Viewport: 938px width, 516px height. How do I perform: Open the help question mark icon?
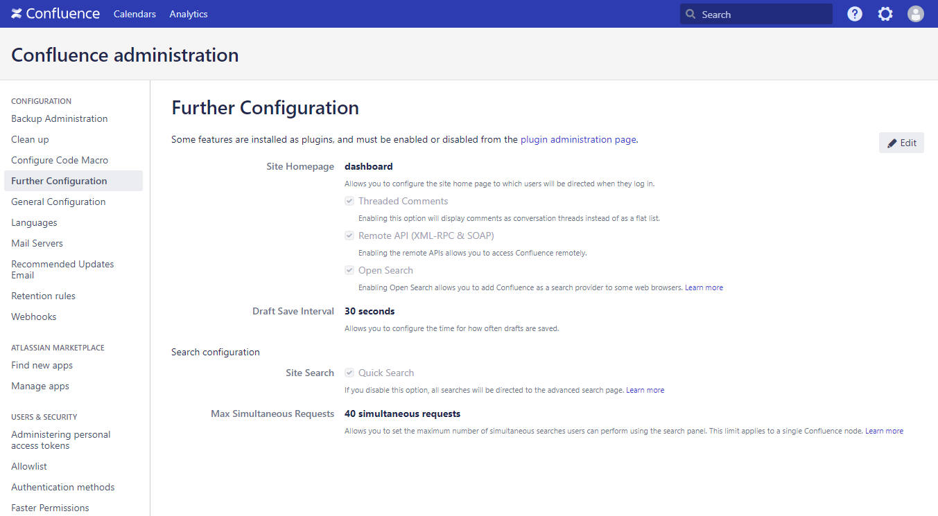point(855,14)
